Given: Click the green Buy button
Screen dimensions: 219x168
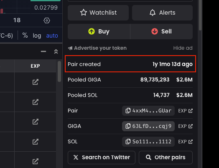Looking at the screenshot, I should click(x=99, y=31).
